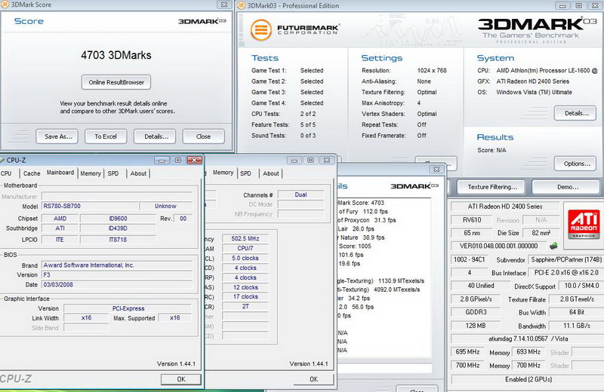Click the Bandwidth 11.1 GB/s field
Image resolution: width=604 pixels, height=392 pixels.
click(x=576, y=326)
